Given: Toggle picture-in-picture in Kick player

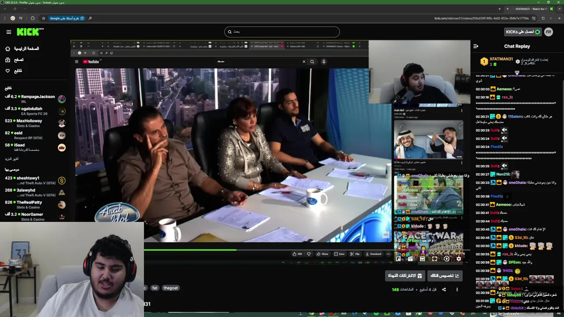Looking at the screenshot, I should click(398, 259).
